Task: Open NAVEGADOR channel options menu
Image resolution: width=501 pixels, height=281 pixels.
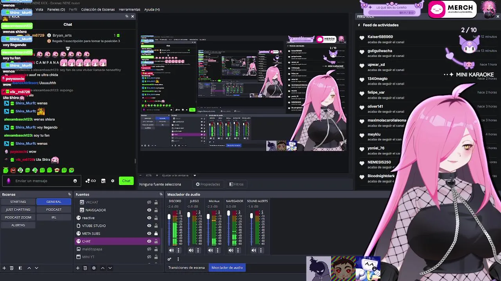Action: (x=238, y=250)
